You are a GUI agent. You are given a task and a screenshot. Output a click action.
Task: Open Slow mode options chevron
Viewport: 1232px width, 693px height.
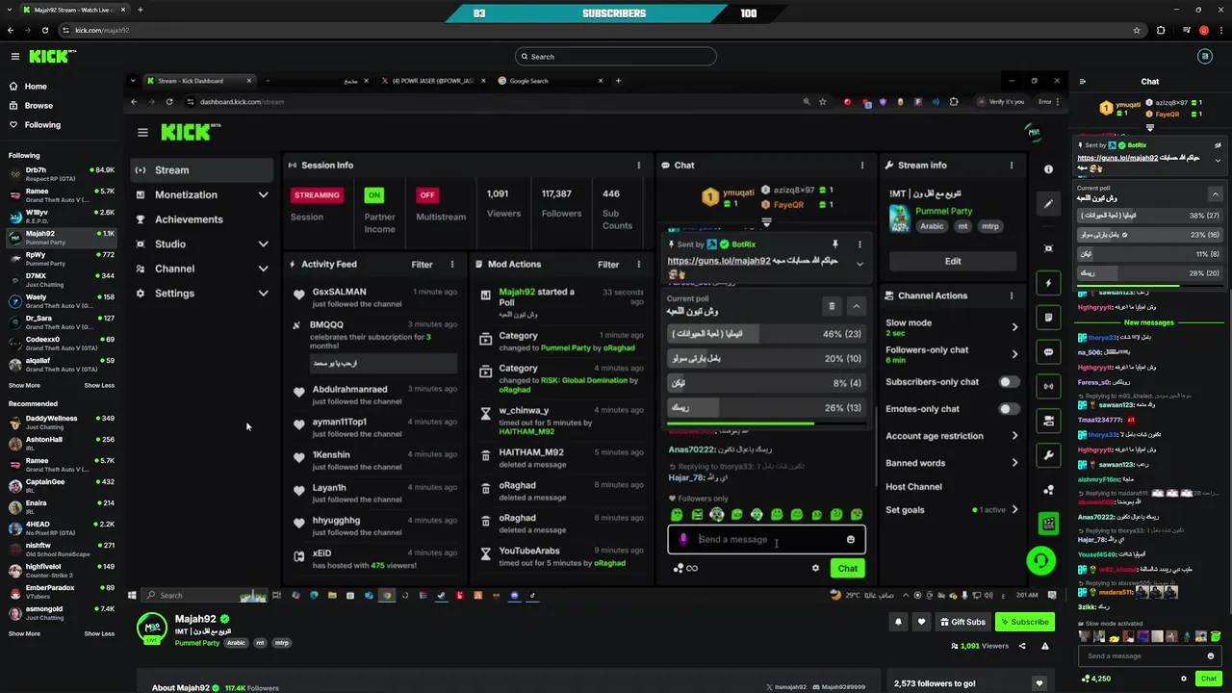tap(1014, 327)
